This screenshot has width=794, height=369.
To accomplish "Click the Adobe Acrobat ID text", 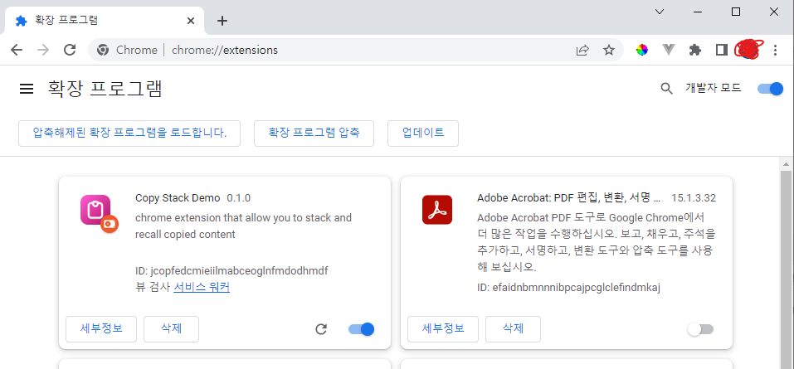I will 568,288.
